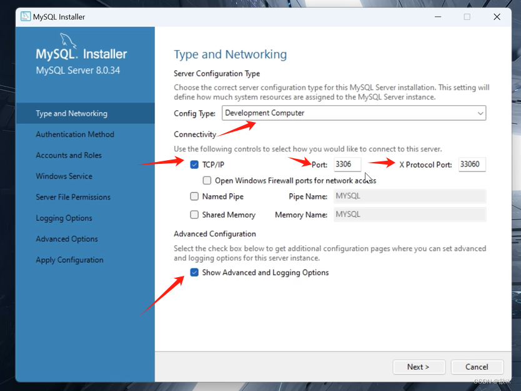Click the Type and Networking heading
The image size is (521, 391).
[231, 54]
